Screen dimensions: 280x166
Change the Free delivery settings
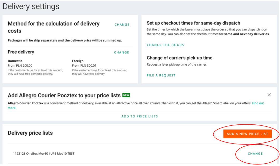(121, 52)
